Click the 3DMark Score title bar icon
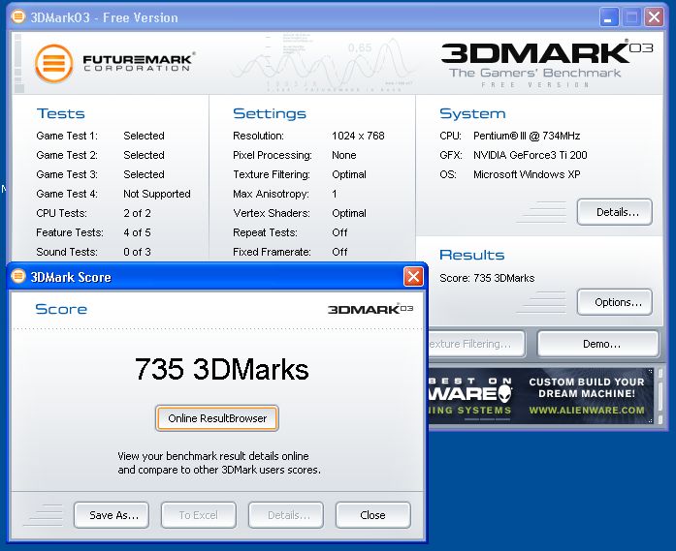676x551 pixels. tap(18, 276)
